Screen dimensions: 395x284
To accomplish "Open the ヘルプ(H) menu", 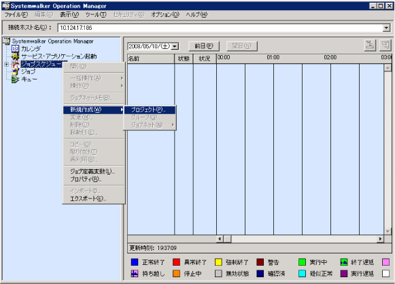I will tap(196, 14).
